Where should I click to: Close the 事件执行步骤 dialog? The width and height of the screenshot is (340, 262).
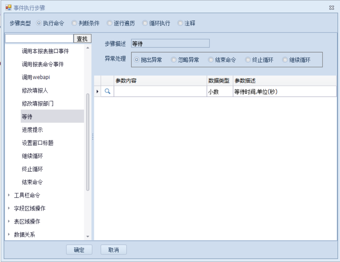click(x=332, y=8)
